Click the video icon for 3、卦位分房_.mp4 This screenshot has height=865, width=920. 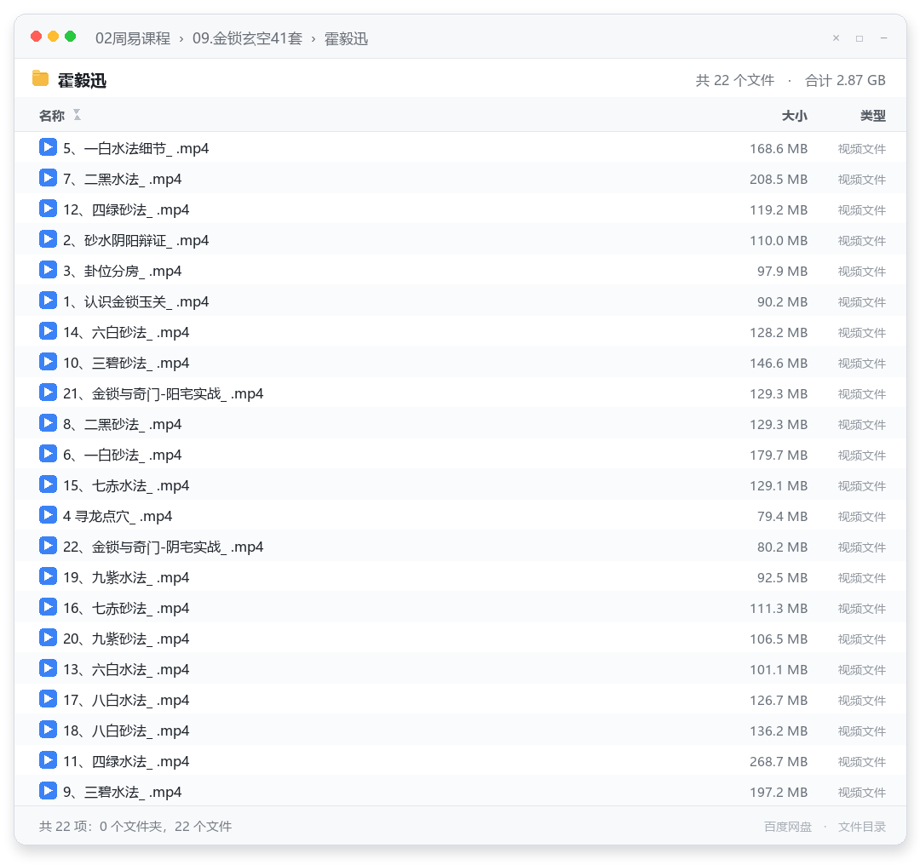coord(48,270)
